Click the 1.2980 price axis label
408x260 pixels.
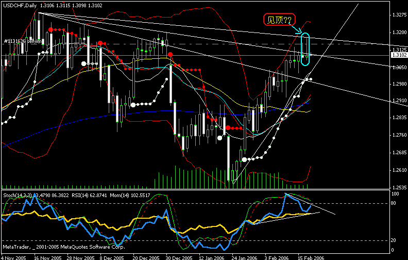coord(399,84)
